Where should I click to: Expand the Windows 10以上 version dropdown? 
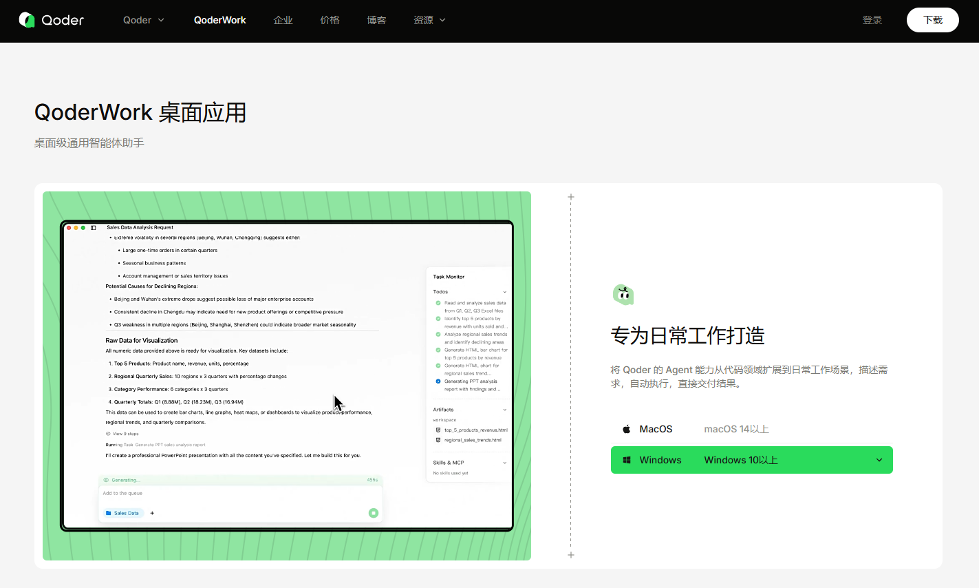pos(879,459)
